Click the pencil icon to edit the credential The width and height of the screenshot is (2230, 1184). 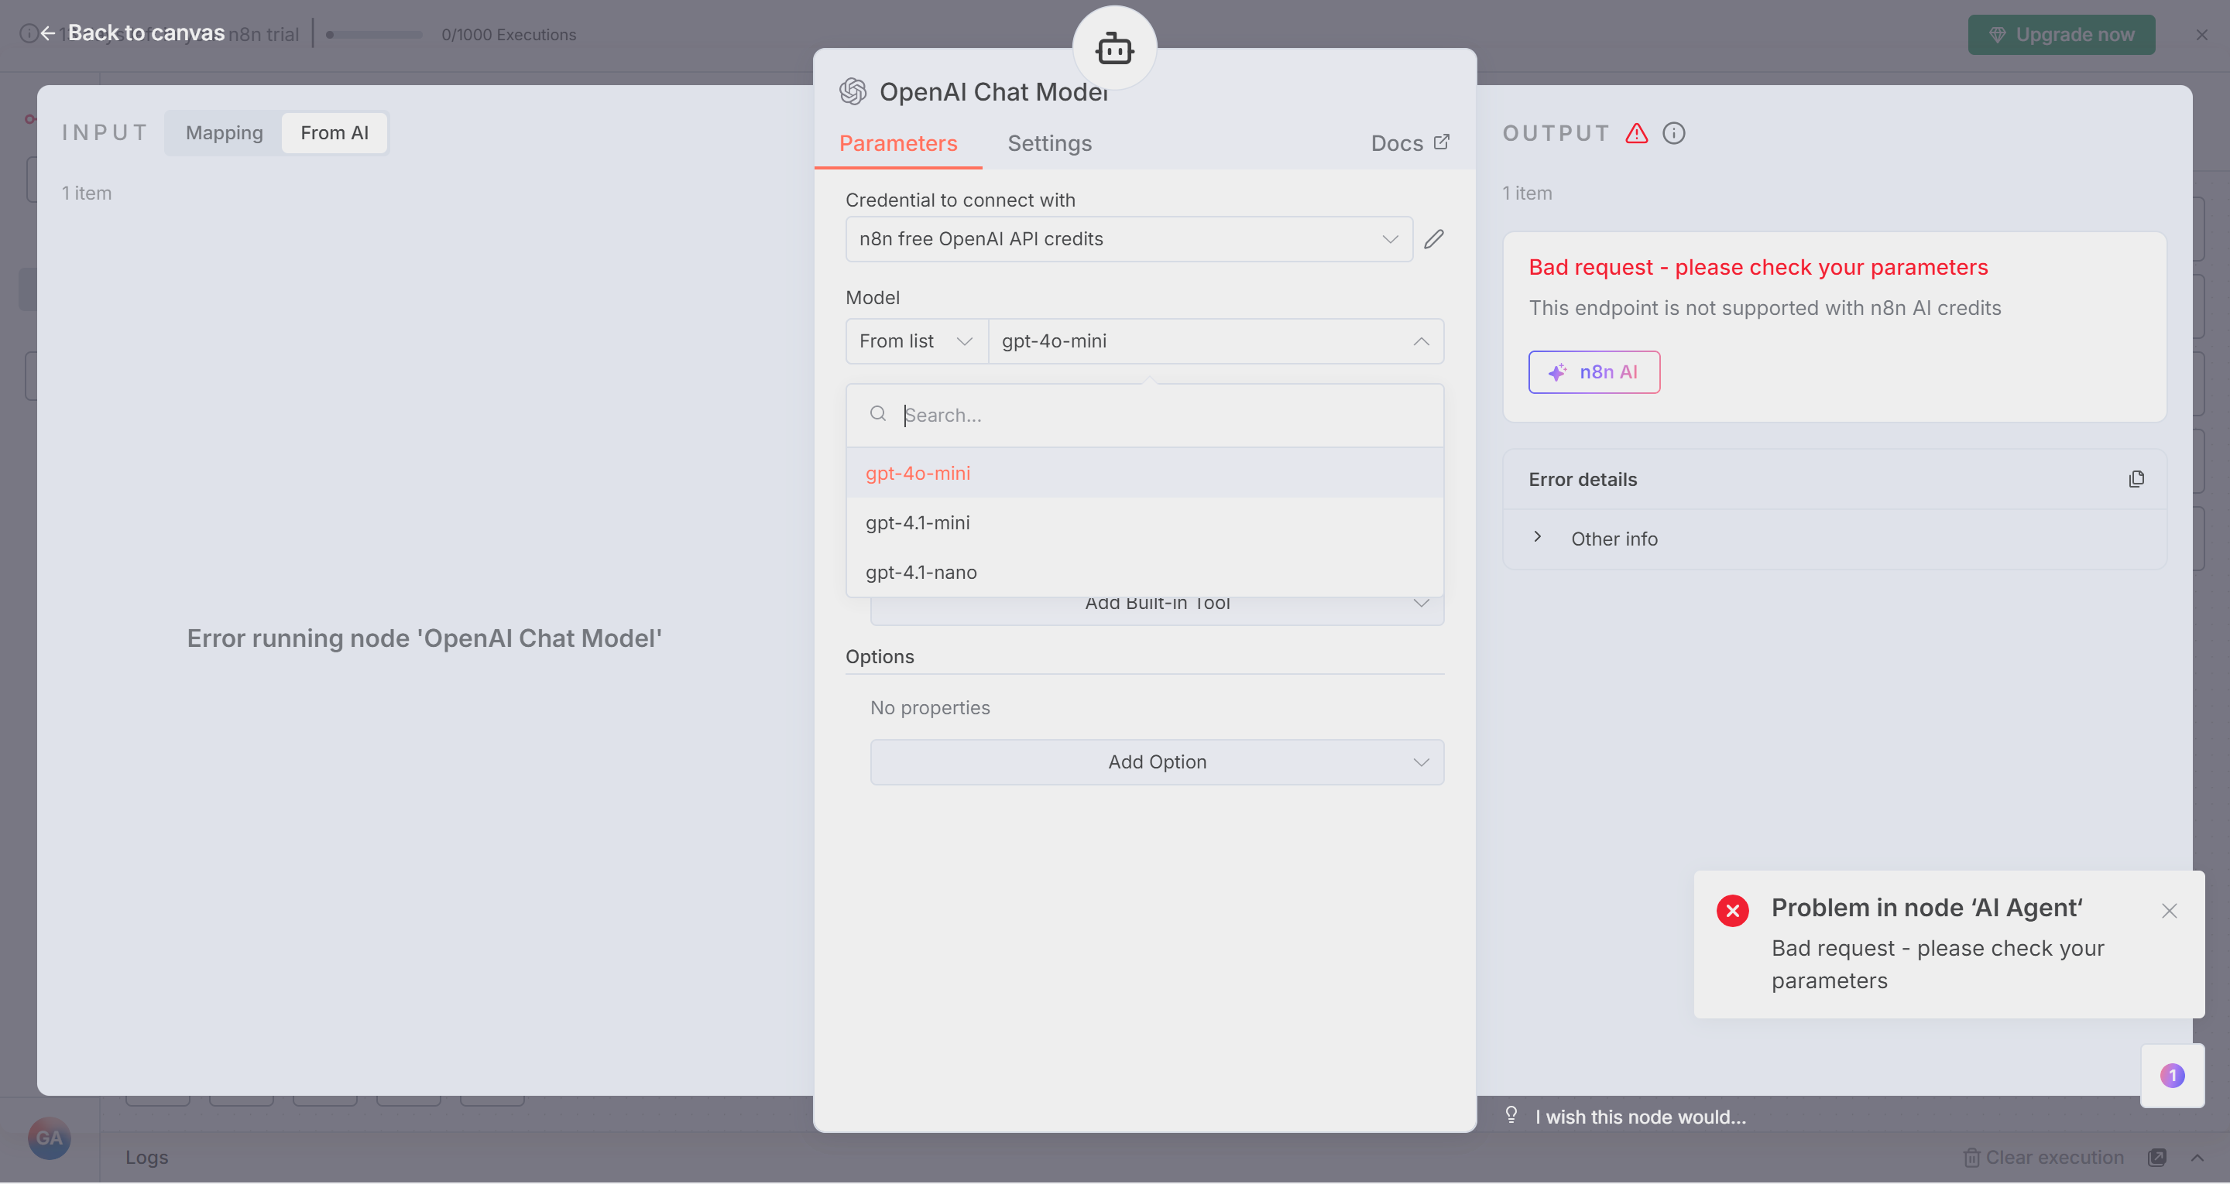[1433, 239]
